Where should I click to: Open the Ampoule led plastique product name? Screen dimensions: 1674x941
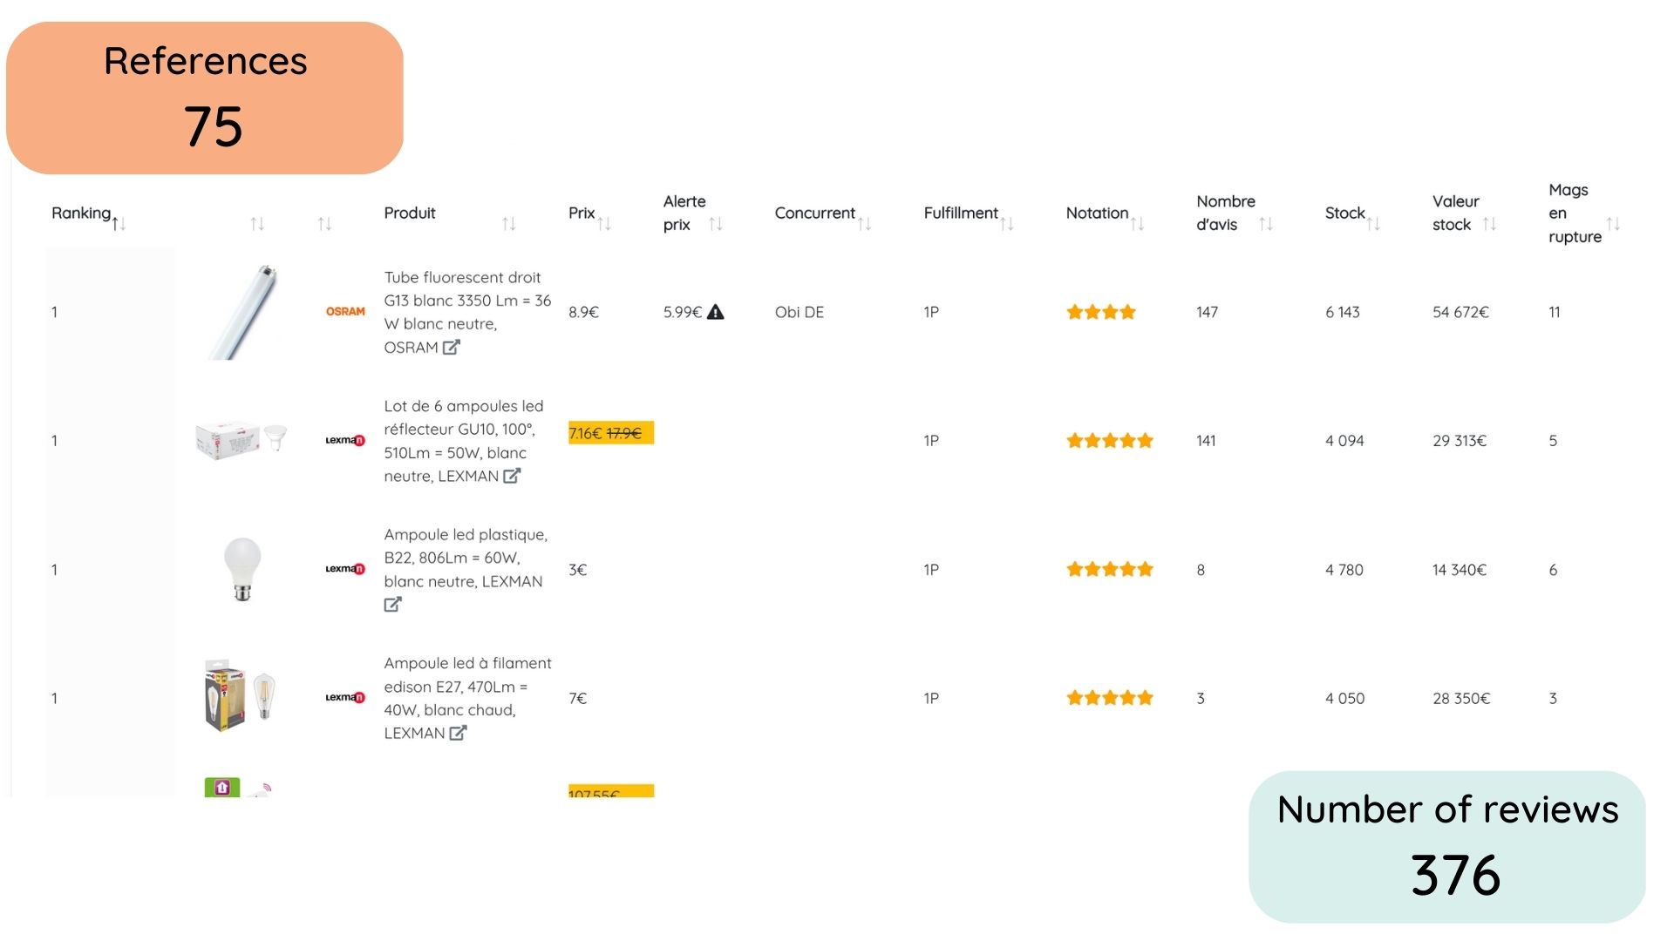pos(466,558)
